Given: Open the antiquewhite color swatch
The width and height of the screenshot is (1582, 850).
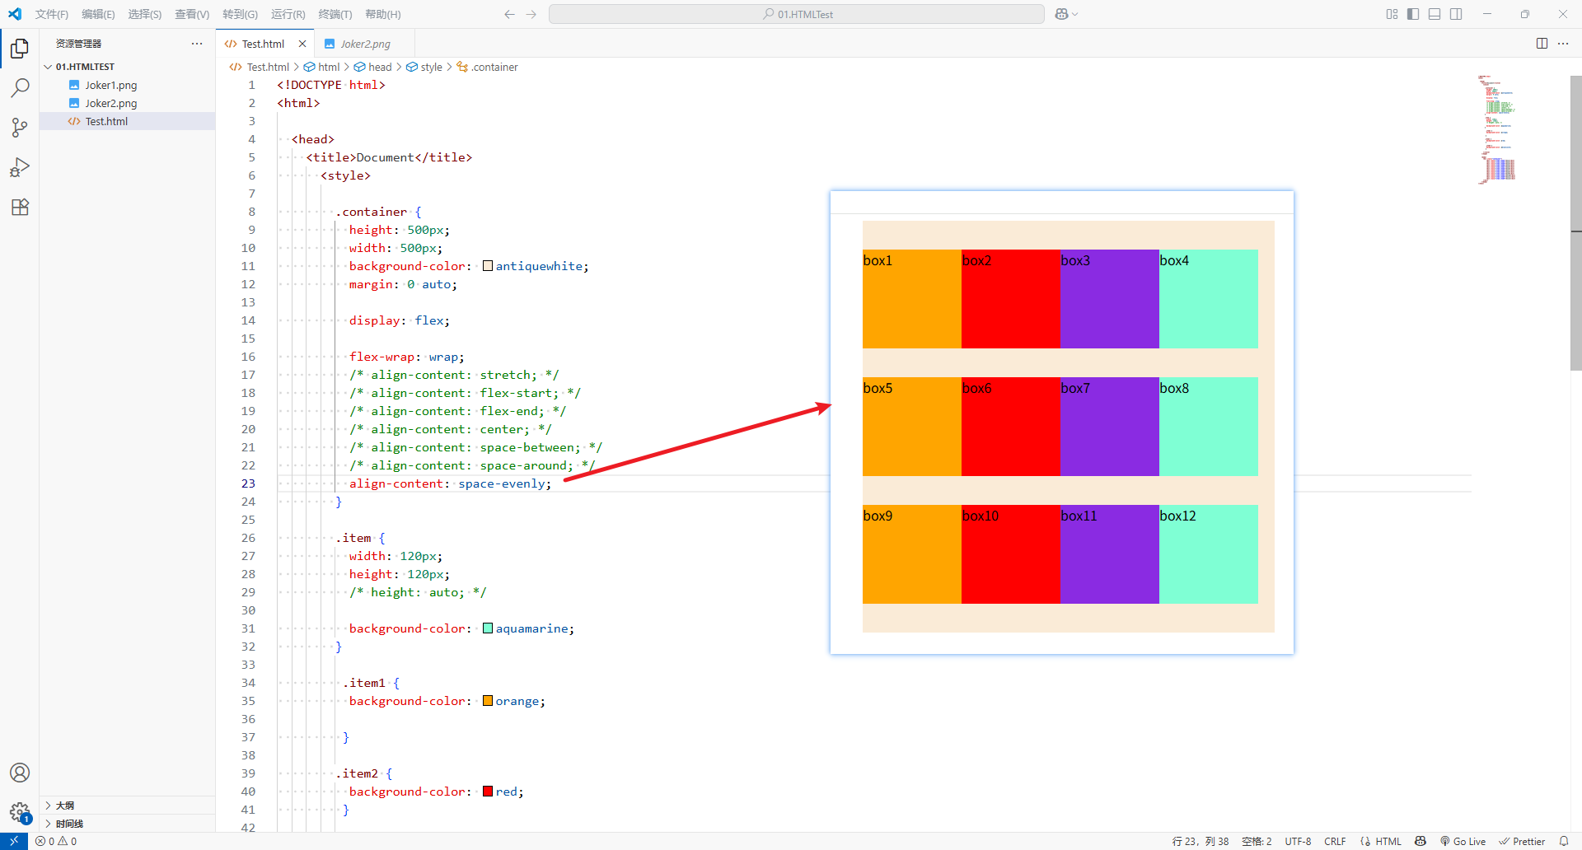Looking at the screenshot, I should [488, 266].
